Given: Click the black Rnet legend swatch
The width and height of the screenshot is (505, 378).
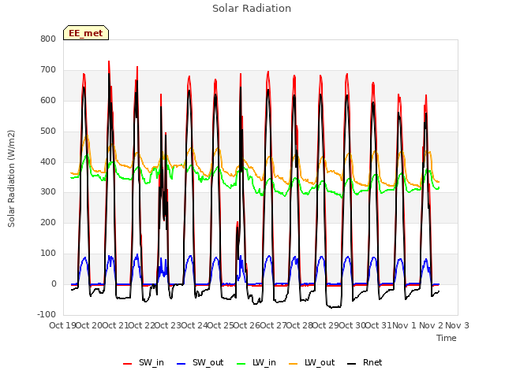Looking at the screenshot, I should click(352, 364).
